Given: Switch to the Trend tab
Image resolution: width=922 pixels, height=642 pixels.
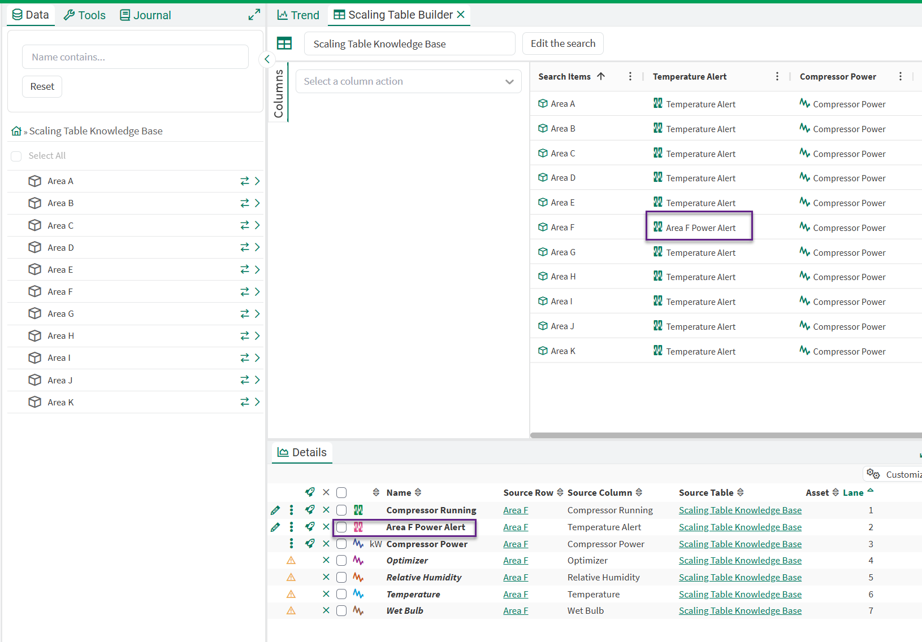Looking at the screenshot, I should coord(298,15).
